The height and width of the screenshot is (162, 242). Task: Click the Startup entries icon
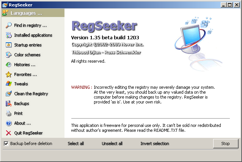[x=8, y=45]
